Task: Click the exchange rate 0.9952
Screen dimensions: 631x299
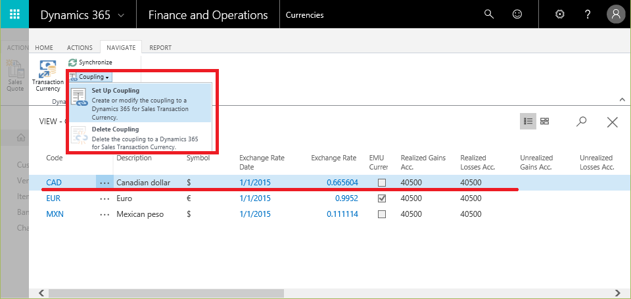Action: (346, 198)
